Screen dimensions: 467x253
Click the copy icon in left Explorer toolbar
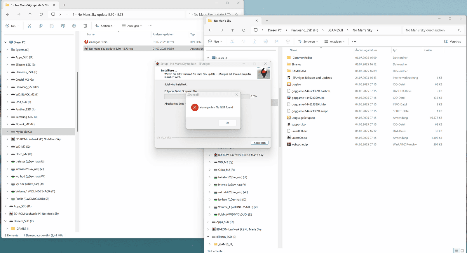41,26
